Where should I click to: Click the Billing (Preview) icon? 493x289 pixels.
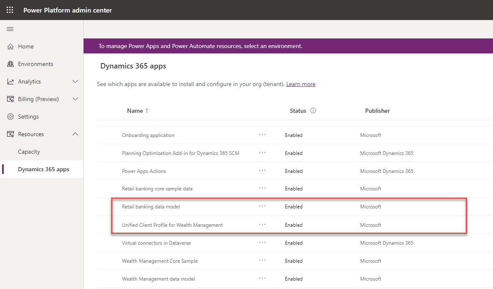(10, 99)
